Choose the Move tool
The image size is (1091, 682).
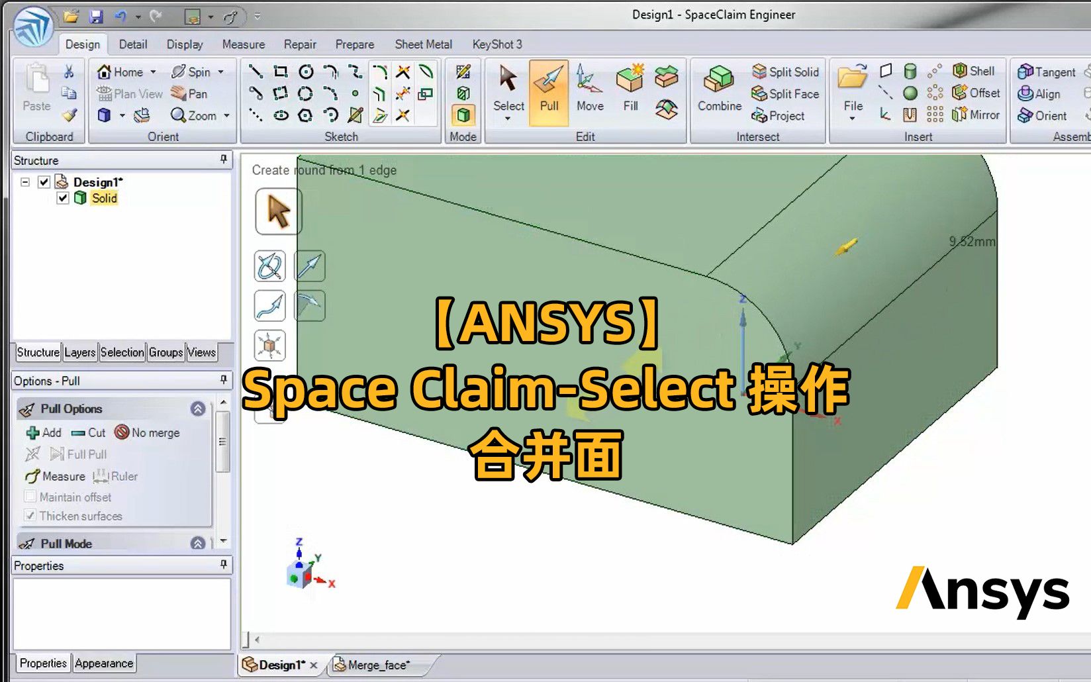coord(589,88)
